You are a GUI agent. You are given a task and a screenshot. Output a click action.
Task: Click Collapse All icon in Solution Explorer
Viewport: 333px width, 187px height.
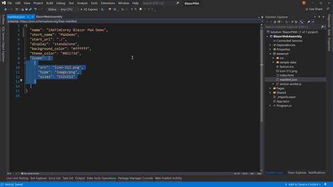point(292,22)
